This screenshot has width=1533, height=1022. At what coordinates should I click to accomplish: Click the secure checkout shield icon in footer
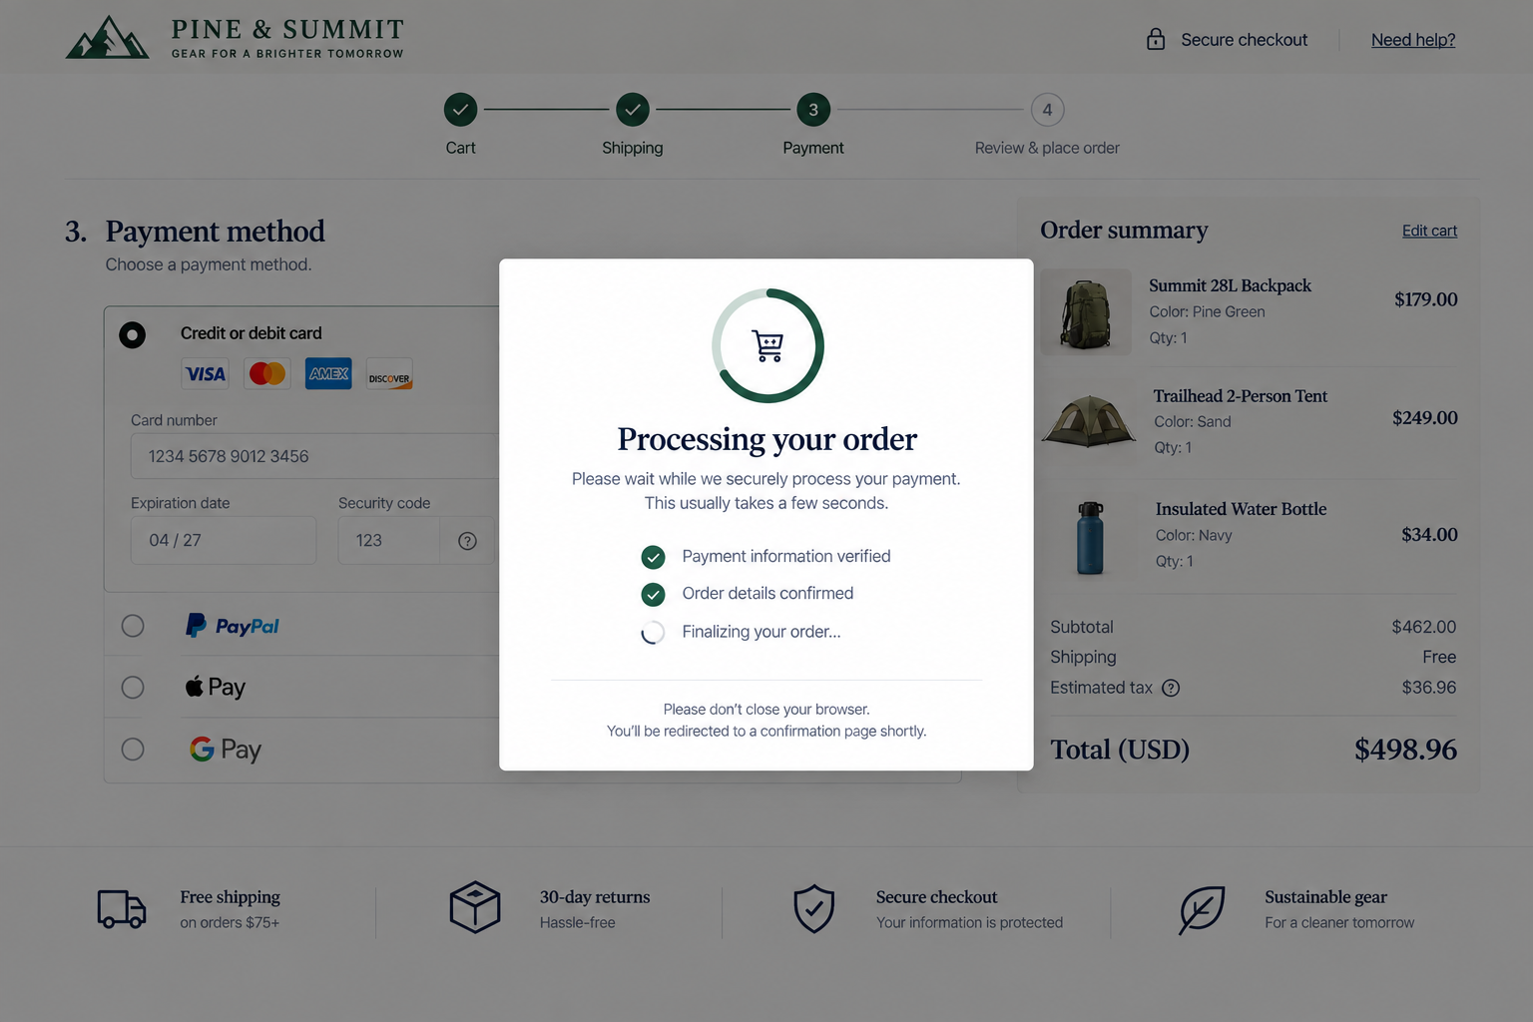pos(814,908)
